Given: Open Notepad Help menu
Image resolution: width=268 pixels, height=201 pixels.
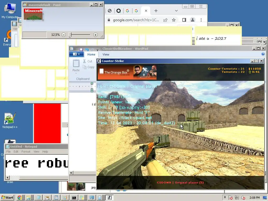Looking at the screenshot, I should pos(45,152).
